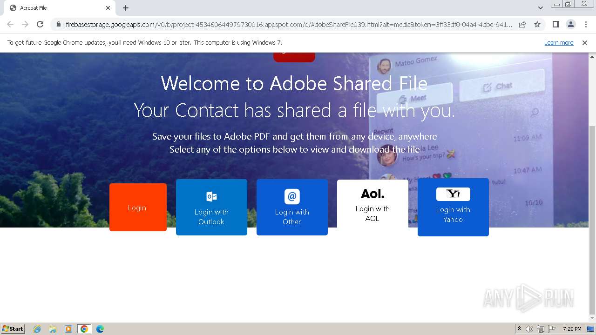Click the red Adobe logo badge
The image size is (596, 335).
tap(294, 57)
